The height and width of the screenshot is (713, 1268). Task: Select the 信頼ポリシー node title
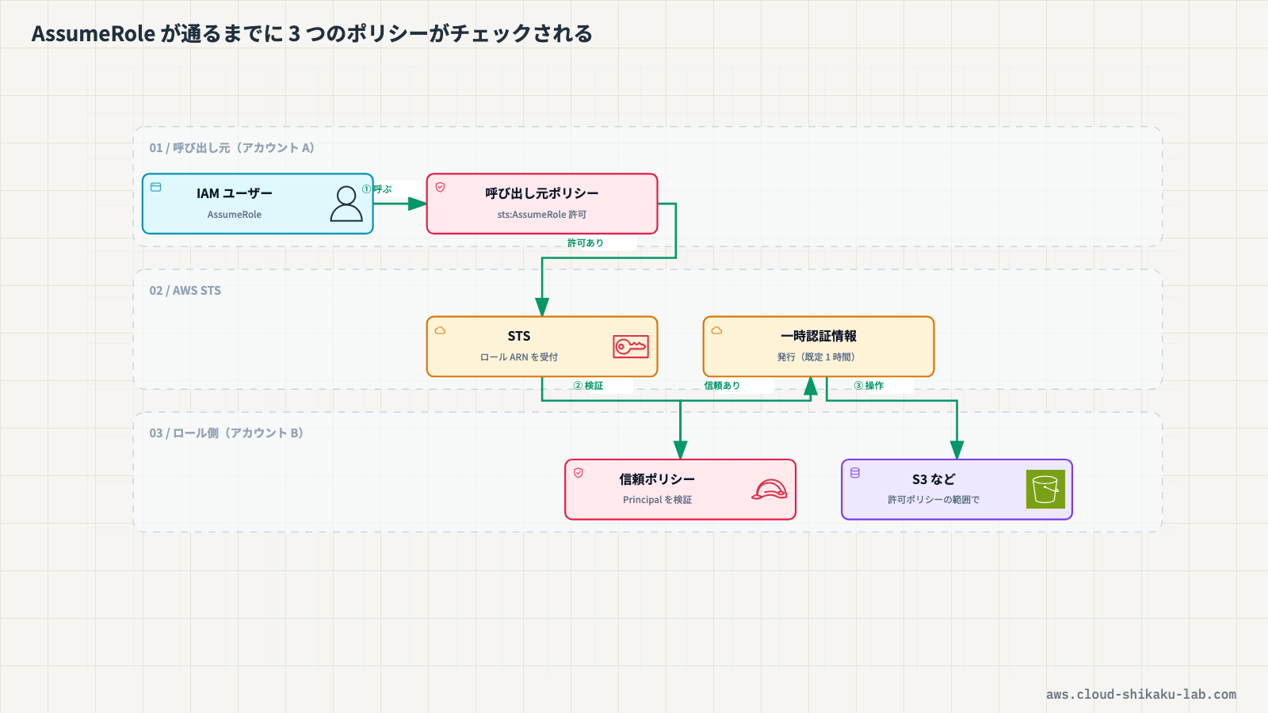657,479
